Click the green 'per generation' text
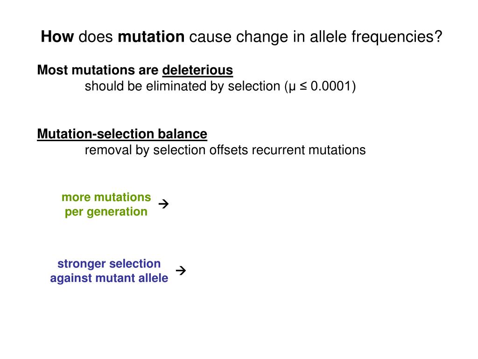Image resolution: width=478 pixels, height=359 pixels. pos(106,212)
